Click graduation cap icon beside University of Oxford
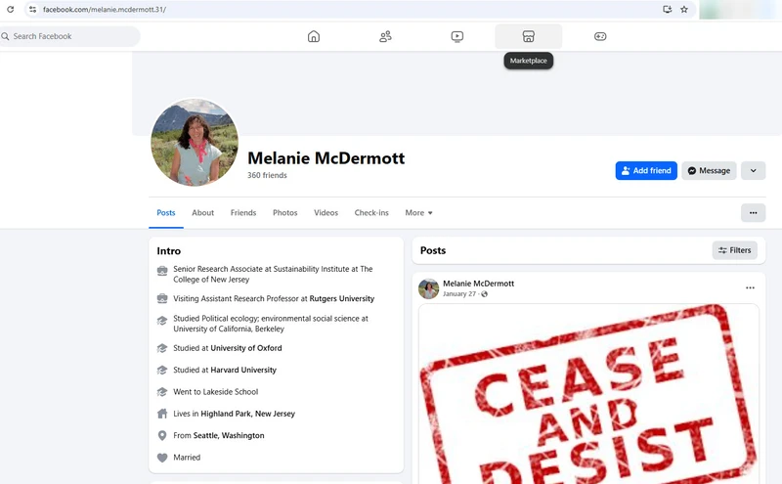Screen dimensions: 782x484 pyautogui.click(x=162, y=348)
